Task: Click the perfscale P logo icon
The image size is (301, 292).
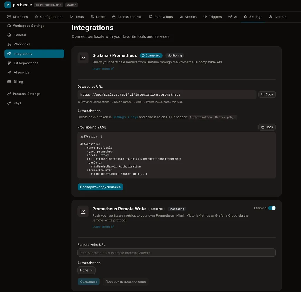Action: click(7, 5)
